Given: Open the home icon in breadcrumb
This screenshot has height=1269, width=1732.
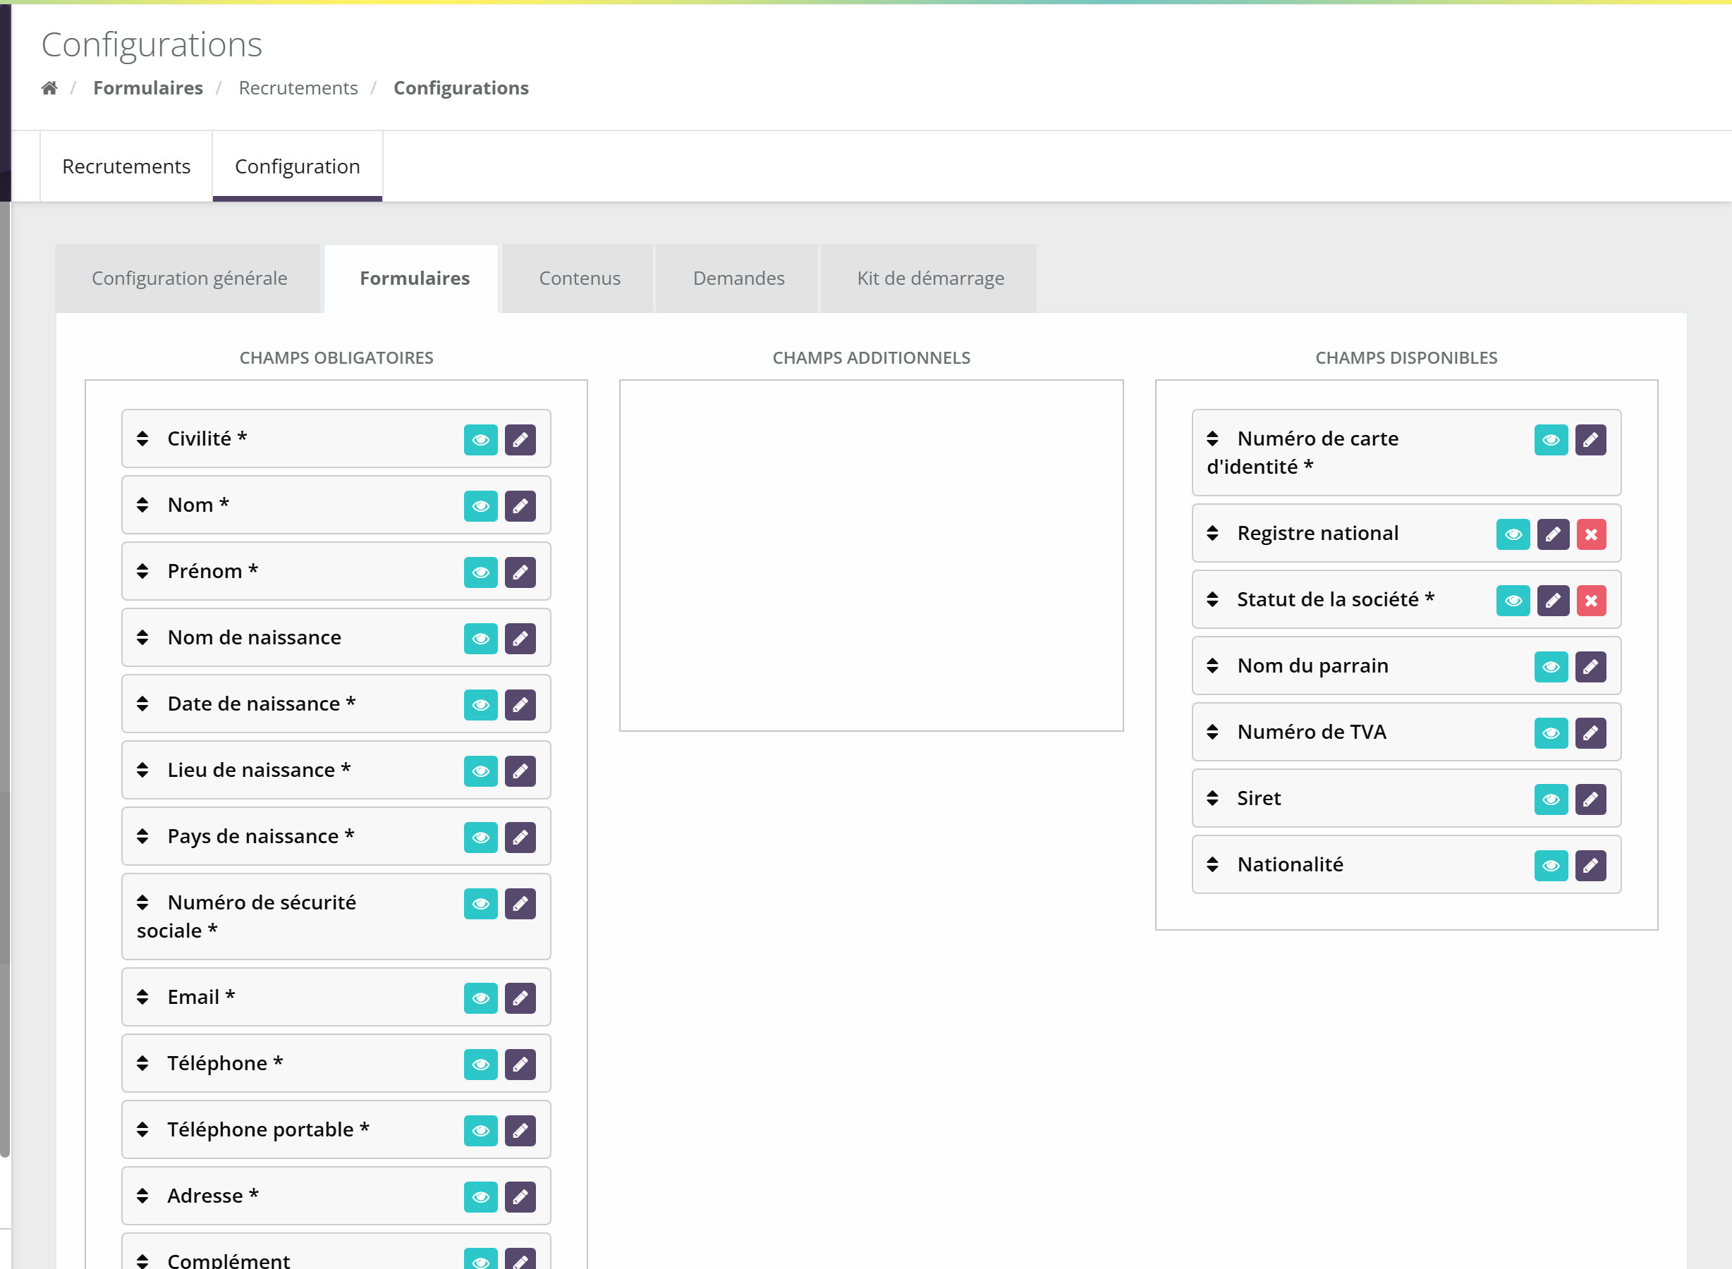Looking at the screenshot, I should click(x=49, y=88).
